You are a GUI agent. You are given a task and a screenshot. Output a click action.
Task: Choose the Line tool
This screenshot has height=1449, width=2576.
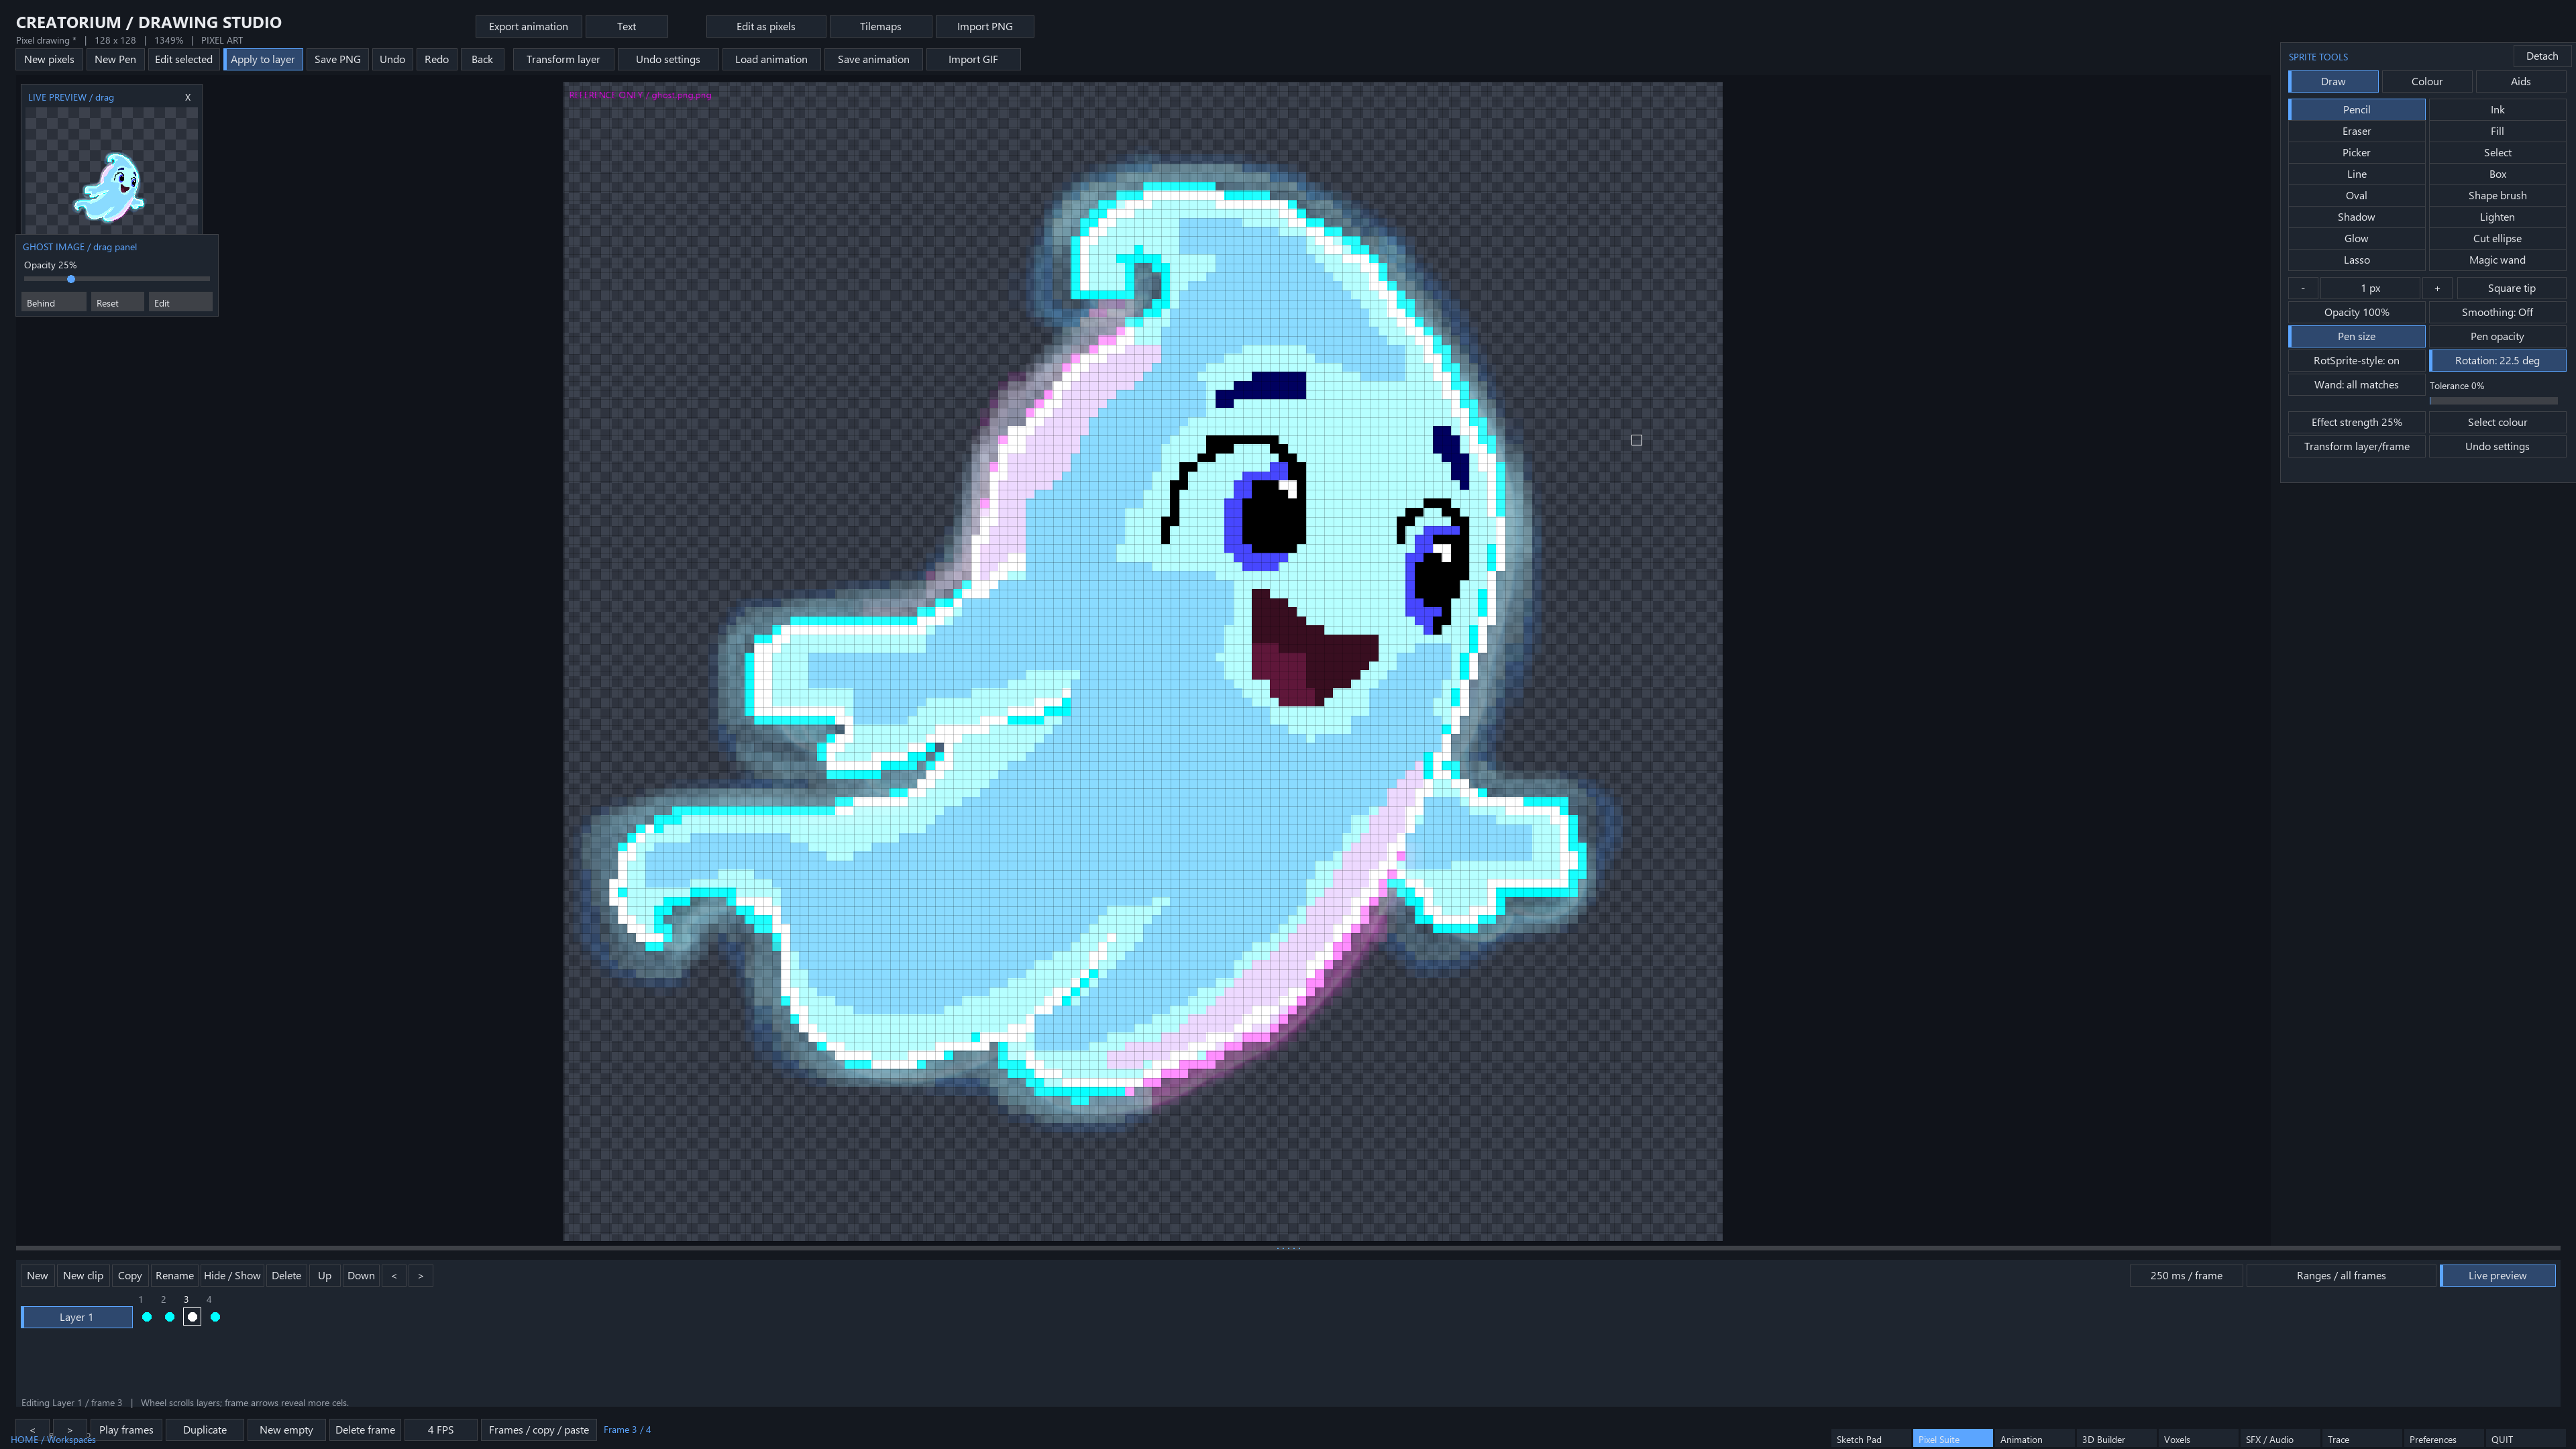click(2356, 174)
